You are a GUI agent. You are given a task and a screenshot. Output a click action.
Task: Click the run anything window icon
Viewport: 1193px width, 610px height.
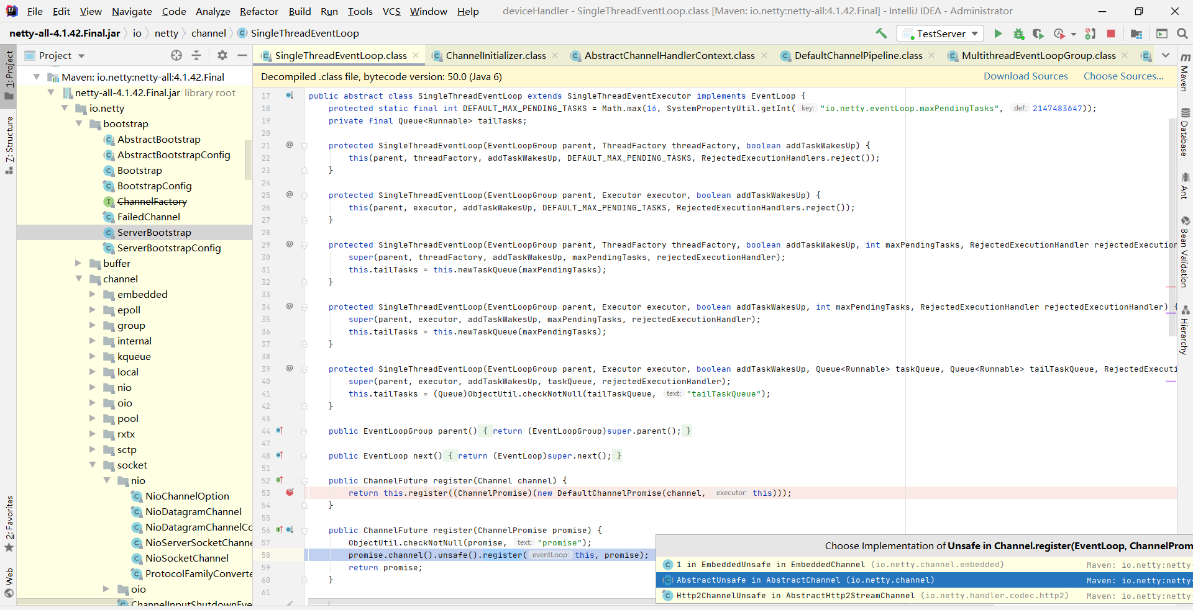click(1162, 34)
